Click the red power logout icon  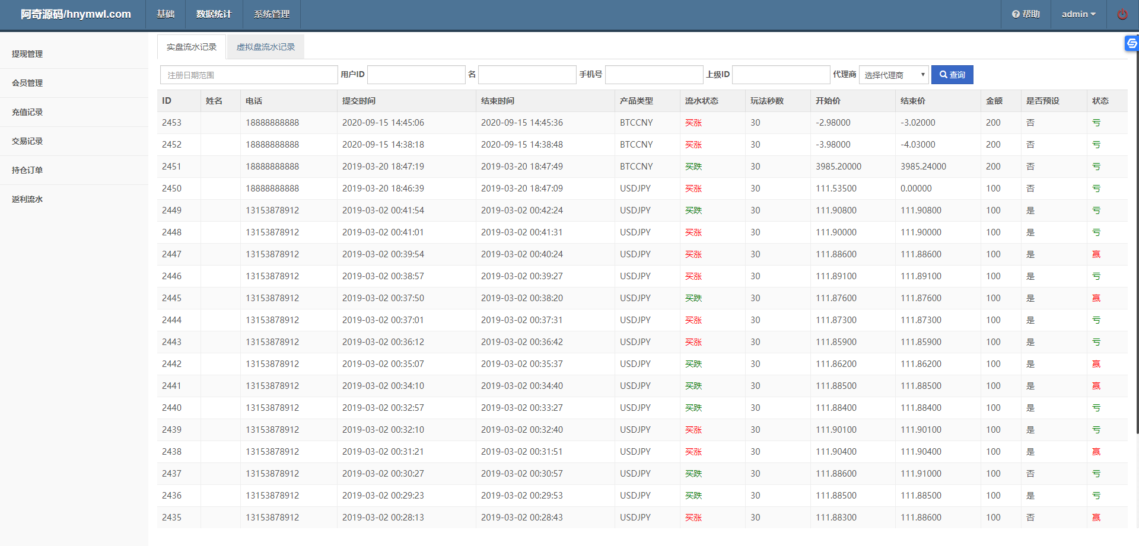(1122, 14)
